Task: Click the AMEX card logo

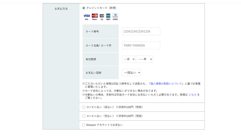Action: pyautogui.click(x=108, y=16)
